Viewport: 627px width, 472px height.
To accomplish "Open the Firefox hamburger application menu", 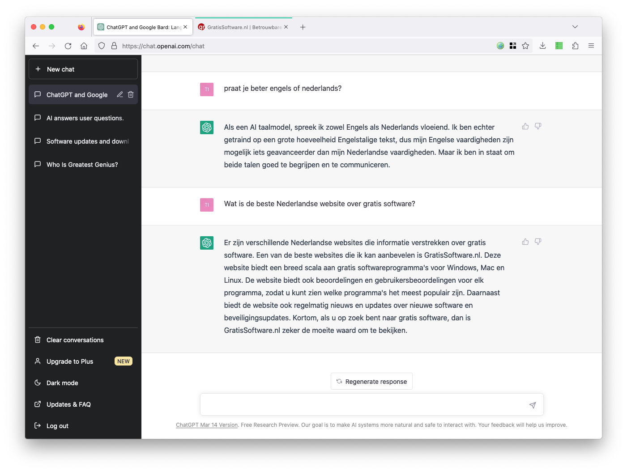I will (591, 46).
